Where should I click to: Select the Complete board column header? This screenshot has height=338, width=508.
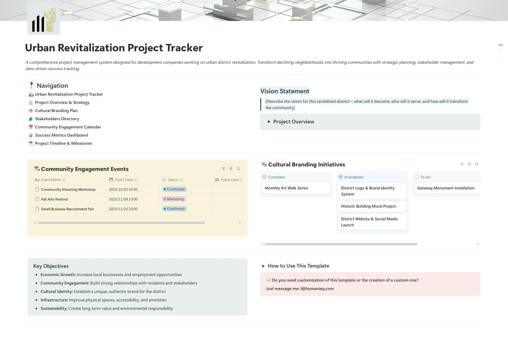tap(276, 177)
